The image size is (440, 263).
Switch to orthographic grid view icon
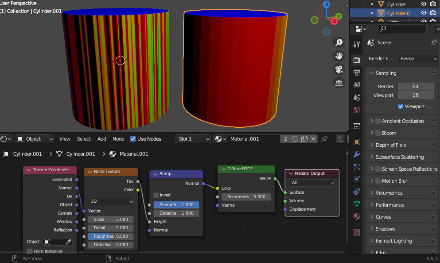339,82
